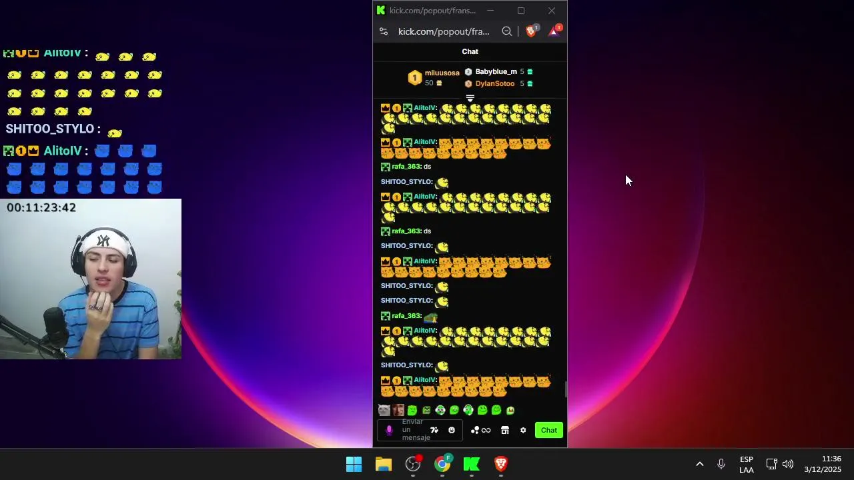The width and height of the screenshot is (854, 480).
Task: Click the microphone tray icon
Action: pos(721,464)
